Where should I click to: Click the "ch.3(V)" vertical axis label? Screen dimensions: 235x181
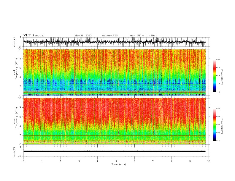(14, 152)
